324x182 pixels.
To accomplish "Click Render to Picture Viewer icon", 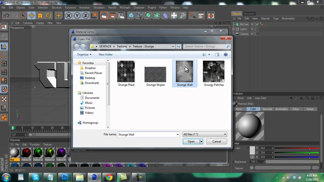I will click(x=113, y=15).
